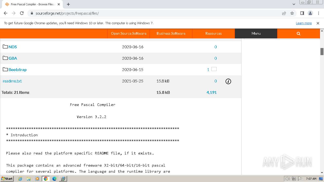
Task: Open the last taskbar application icon
Action: click(63, 179)
